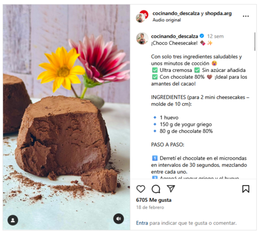Open the Audio original link

pos(166,20)
